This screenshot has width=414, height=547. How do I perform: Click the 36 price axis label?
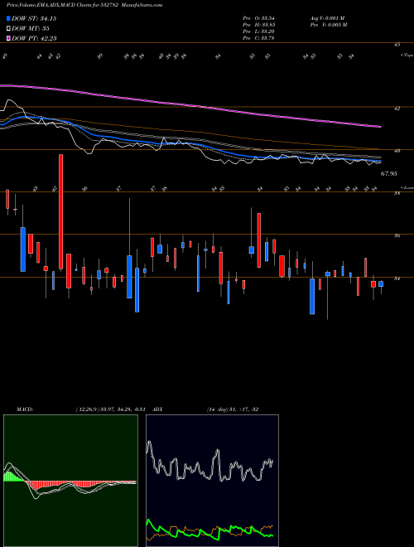click(x=397, y=236)
